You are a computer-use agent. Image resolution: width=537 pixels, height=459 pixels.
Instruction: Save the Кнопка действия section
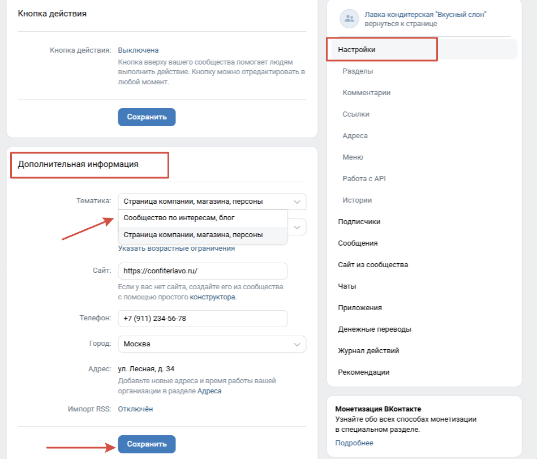pyautogui.click(x=147, y=117)
